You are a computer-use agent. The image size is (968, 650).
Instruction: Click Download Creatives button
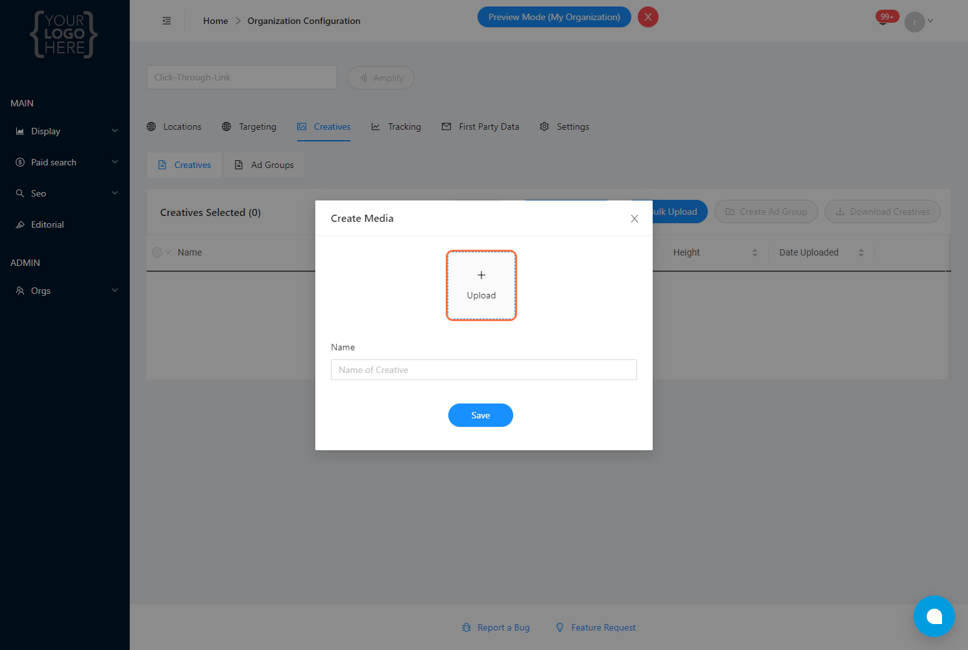882,211
